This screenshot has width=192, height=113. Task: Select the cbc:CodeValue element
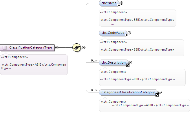(x=113, y=33)
